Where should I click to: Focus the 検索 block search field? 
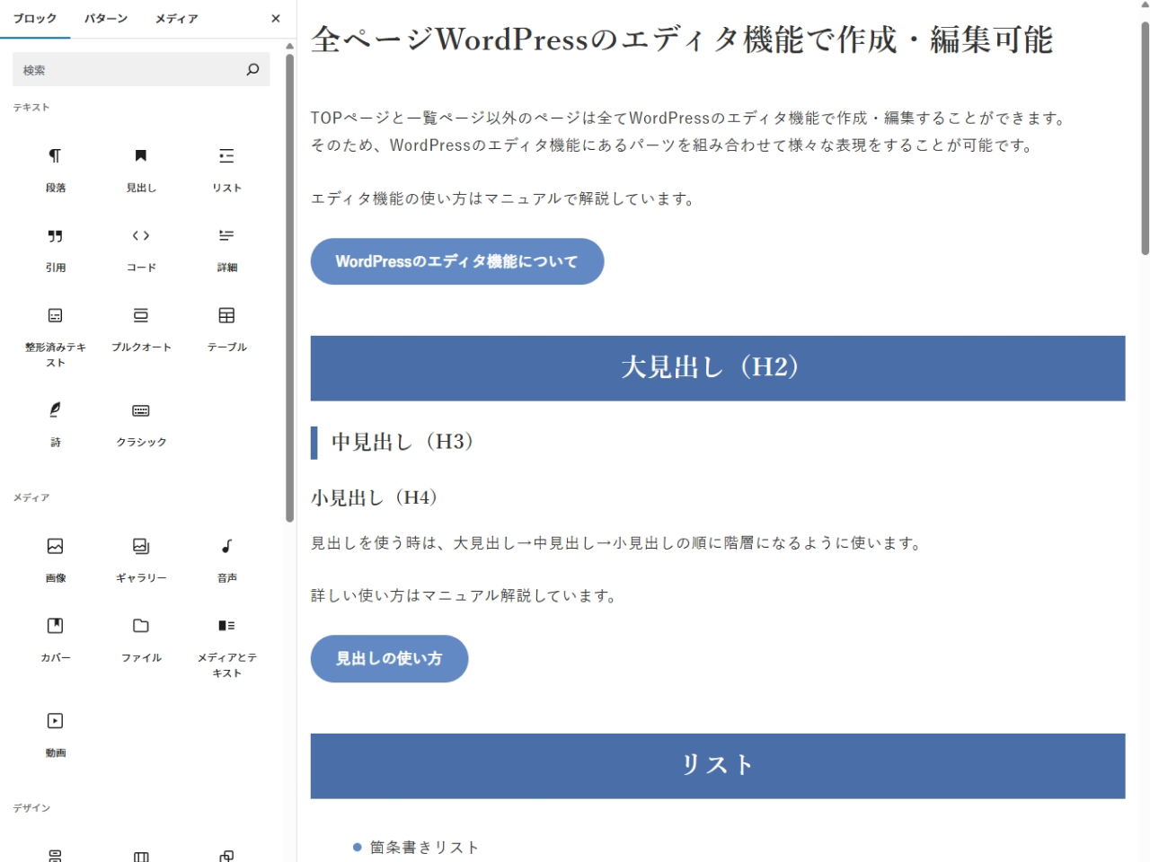pos(141,69)
